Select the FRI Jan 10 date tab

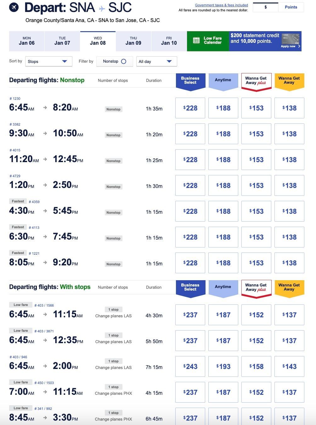point(169,41)
